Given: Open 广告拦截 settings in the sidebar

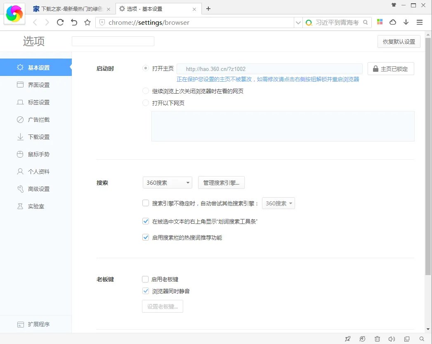Looking at the screenshot, I should pos(33,120).
